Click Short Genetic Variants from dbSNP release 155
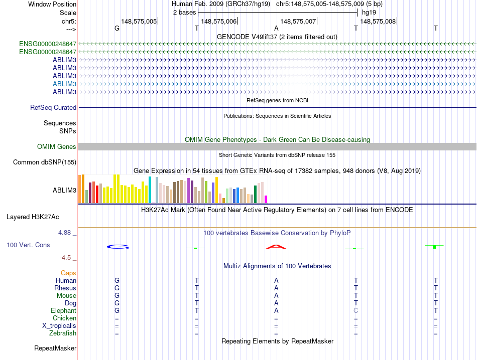Viewport: 477px width, 360px height. point(277,155)
